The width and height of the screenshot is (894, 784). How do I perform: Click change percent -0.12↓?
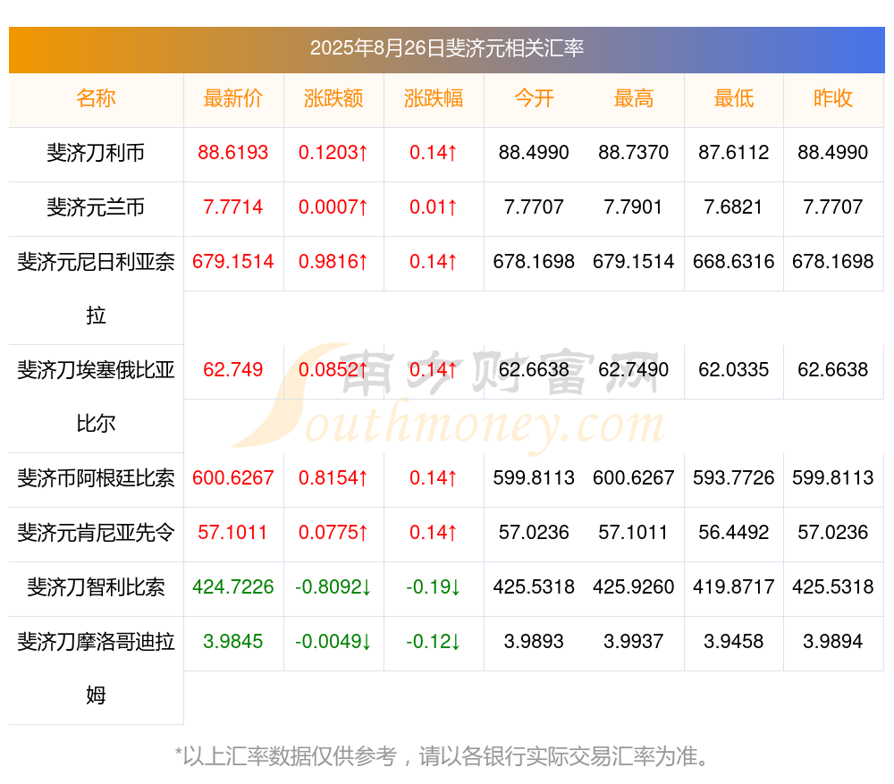(x=434, y=642)
